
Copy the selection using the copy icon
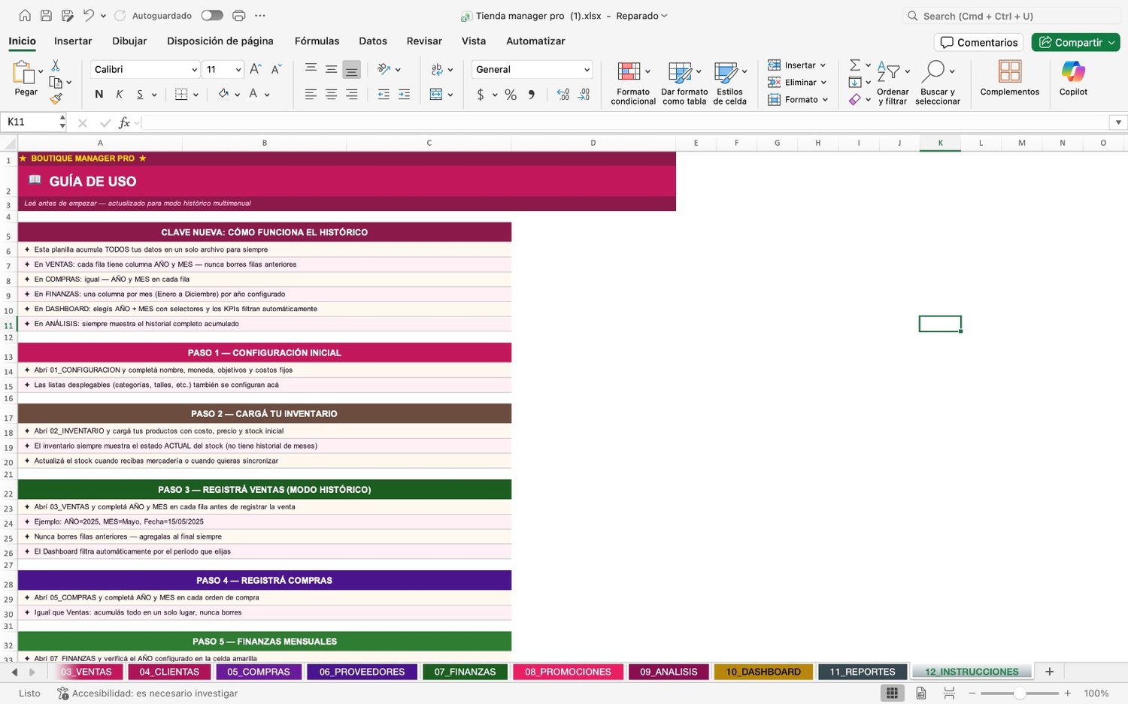pos(56,82)
